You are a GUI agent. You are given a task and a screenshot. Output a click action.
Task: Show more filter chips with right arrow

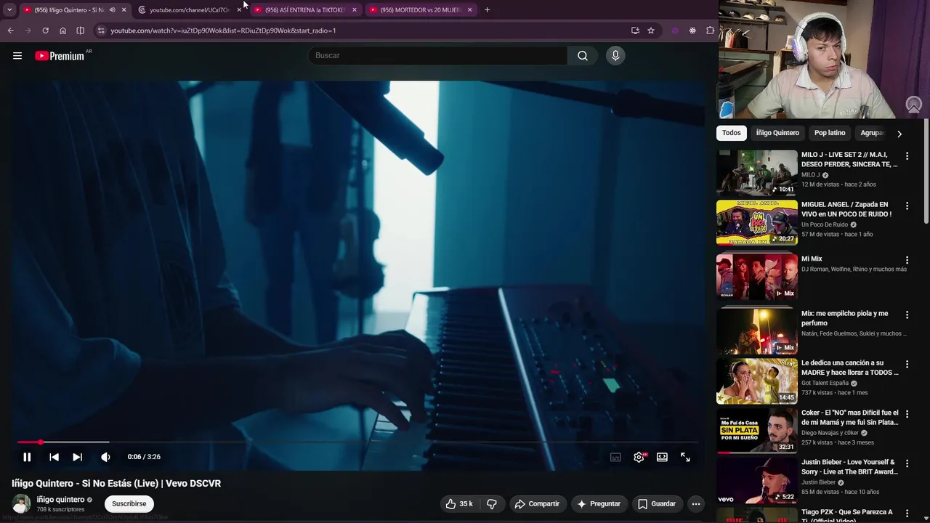[x=899, y=134]
